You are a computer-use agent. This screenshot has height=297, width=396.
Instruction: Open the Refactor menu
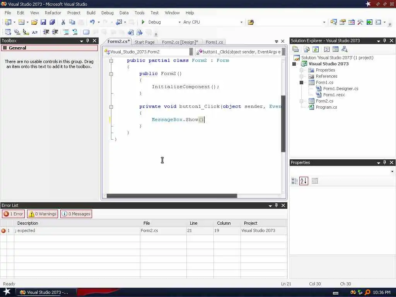pyautogui.click(x=53, y=13)
